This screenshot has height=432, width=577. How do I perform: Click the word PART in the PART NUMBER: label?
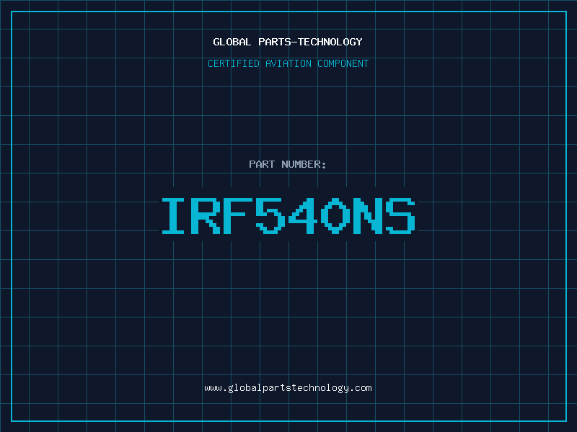coord(261,164)
